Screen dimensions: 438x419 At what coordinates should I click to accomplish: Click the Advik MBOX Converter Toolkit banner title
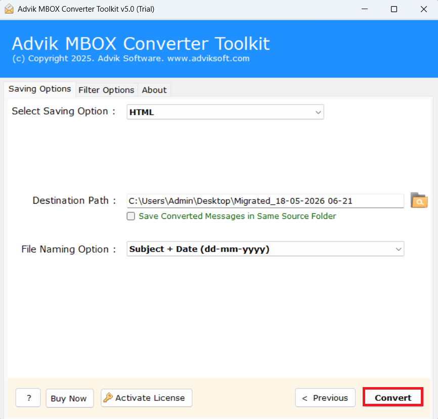(x=141, y=44)
